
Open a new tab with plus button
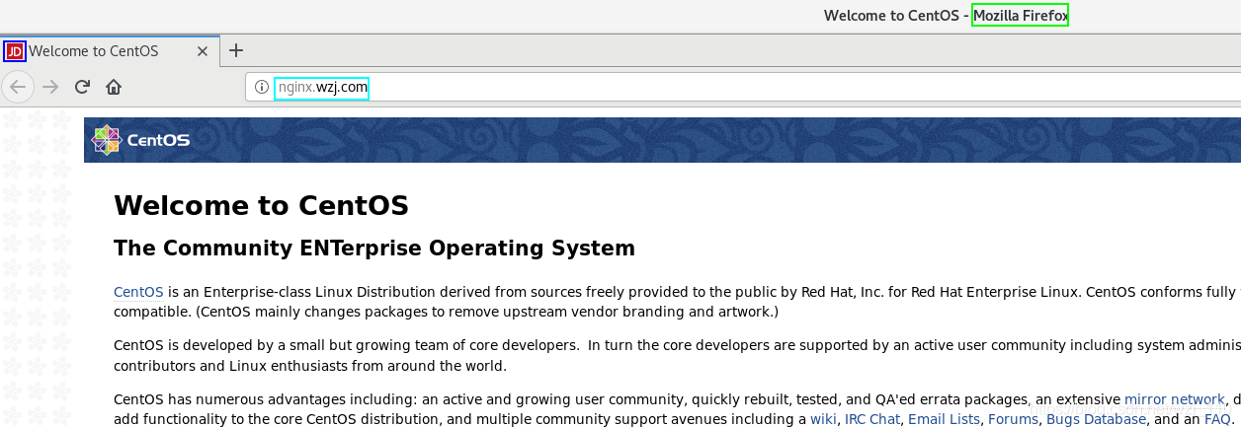pos(235,51)
